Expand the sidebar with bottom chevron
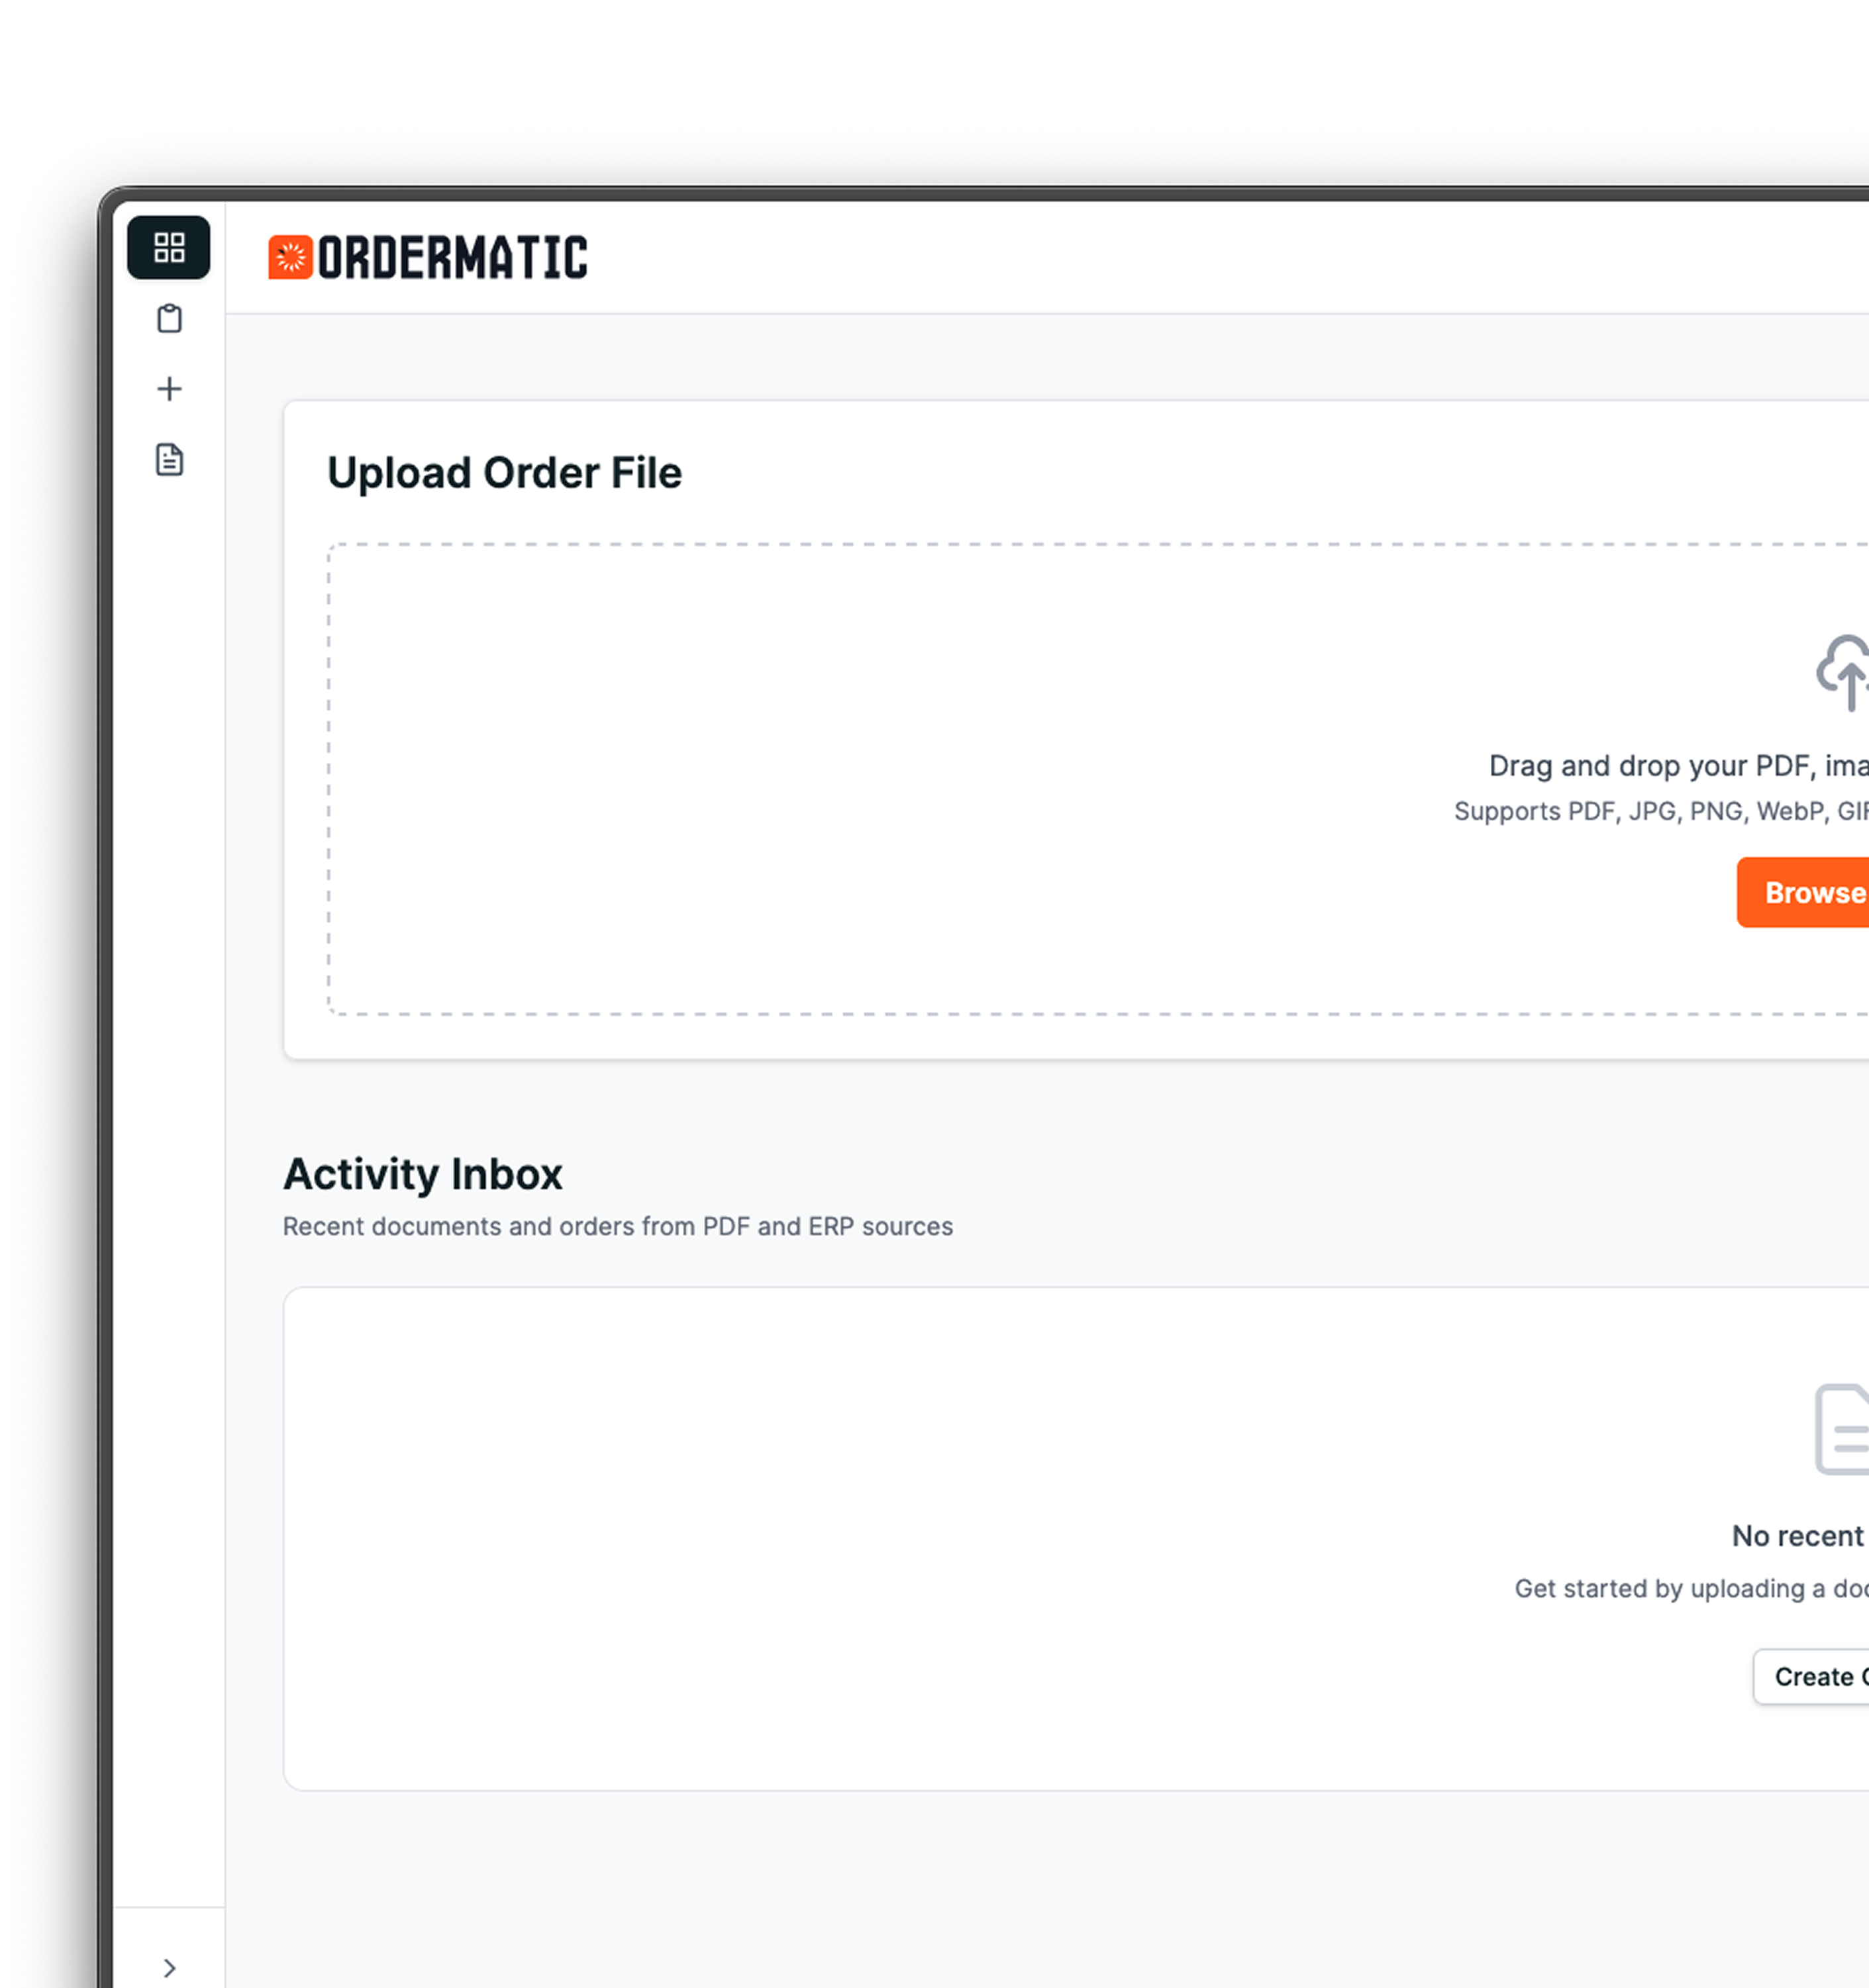This screenshot has width=1869, height=1988. click(169, 1968)
